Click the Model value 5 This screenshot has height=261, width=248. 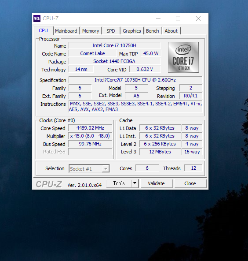click(136, 88)
